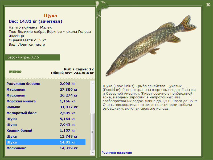This screenshot has height=160, width=213.
Task: Click the Версия игры: 3.7.5 label
Action: [23, 57]
